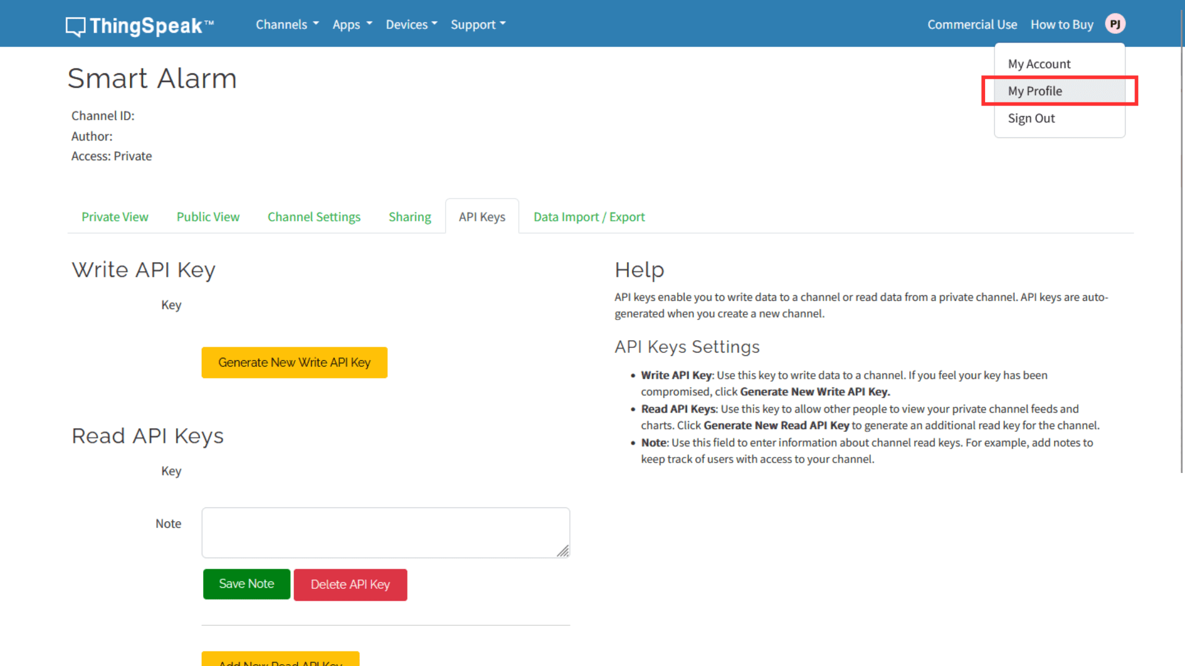Click the Add New Read API Key button

pyautogui.click(x=280, y=659)
